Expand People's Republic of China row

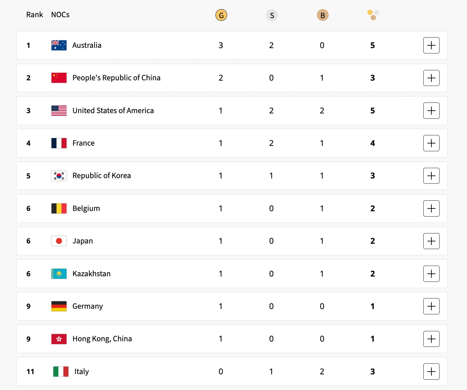pos(431,78)
